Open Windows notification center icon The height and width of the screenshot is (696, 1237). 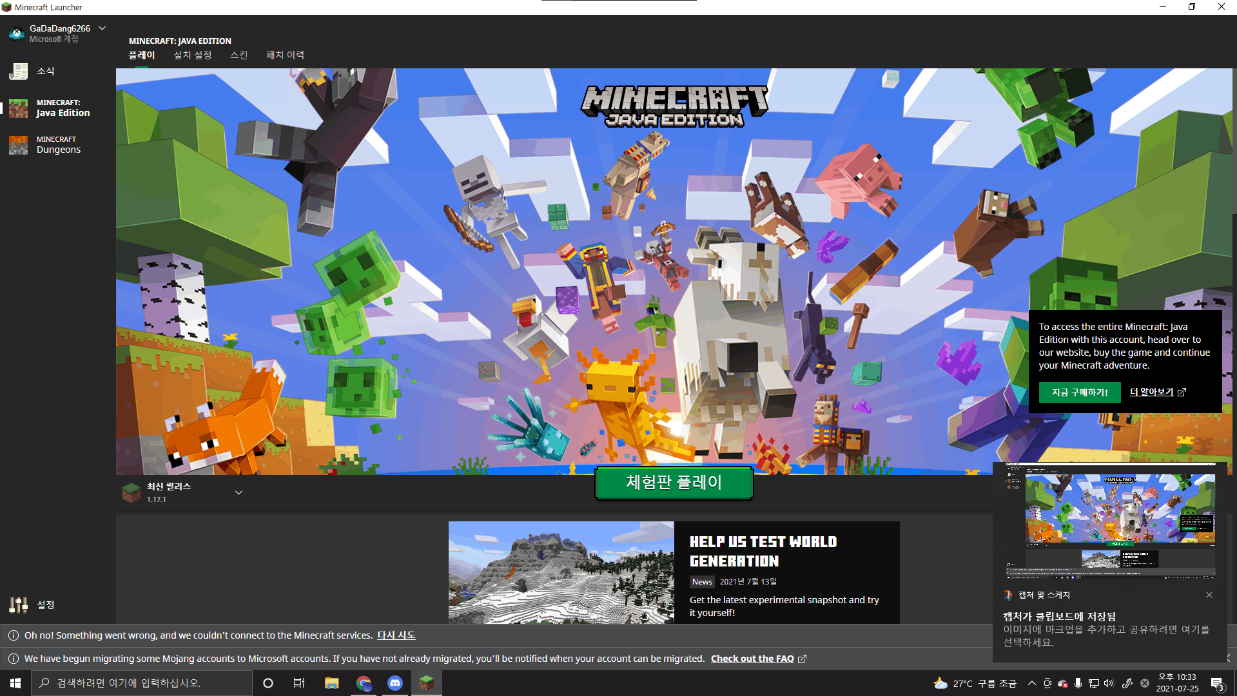(x=1217, y=684)
